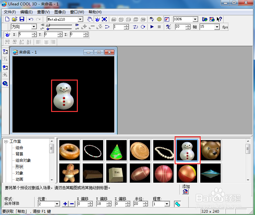Open the 图像(I) menu
Viewport: 255px width, 215px height.
[x=60, y=12]
